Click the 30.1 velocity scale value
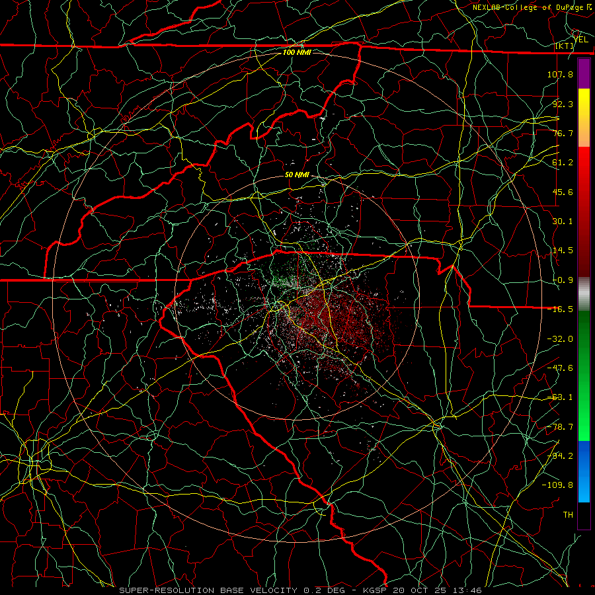The image size is (595, 595). (563, 221)
